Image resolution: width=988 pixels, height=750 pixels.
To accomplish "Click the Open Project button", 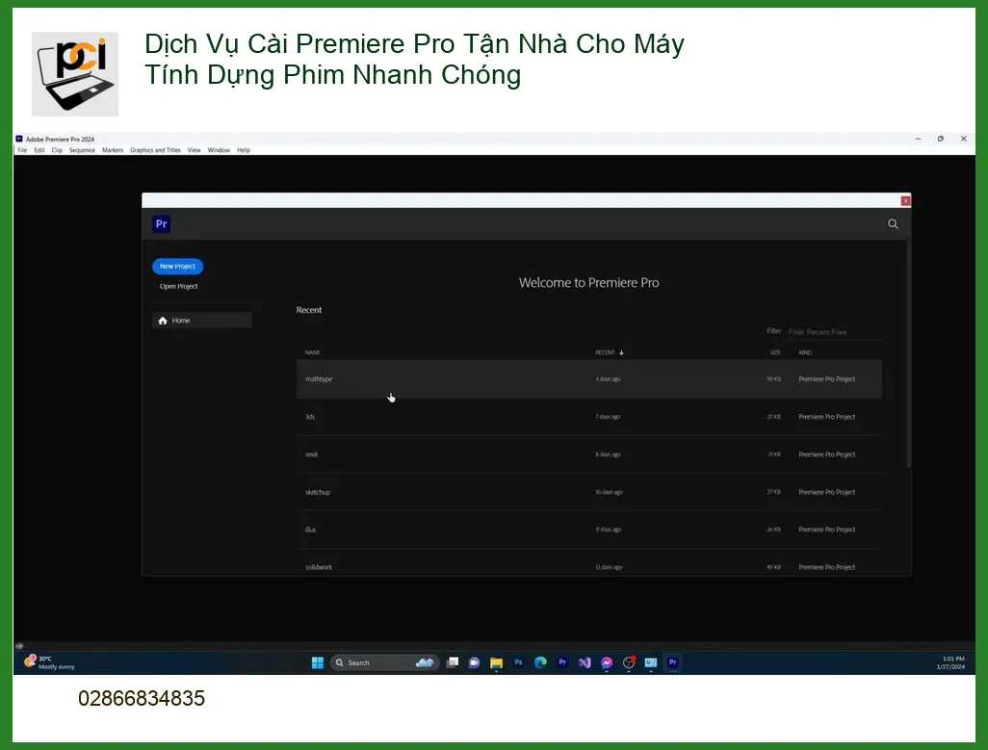I will point(178,287).
